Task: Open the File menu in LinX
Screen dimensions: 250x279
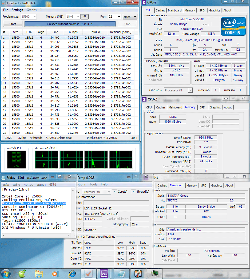Action: (6, 10)
